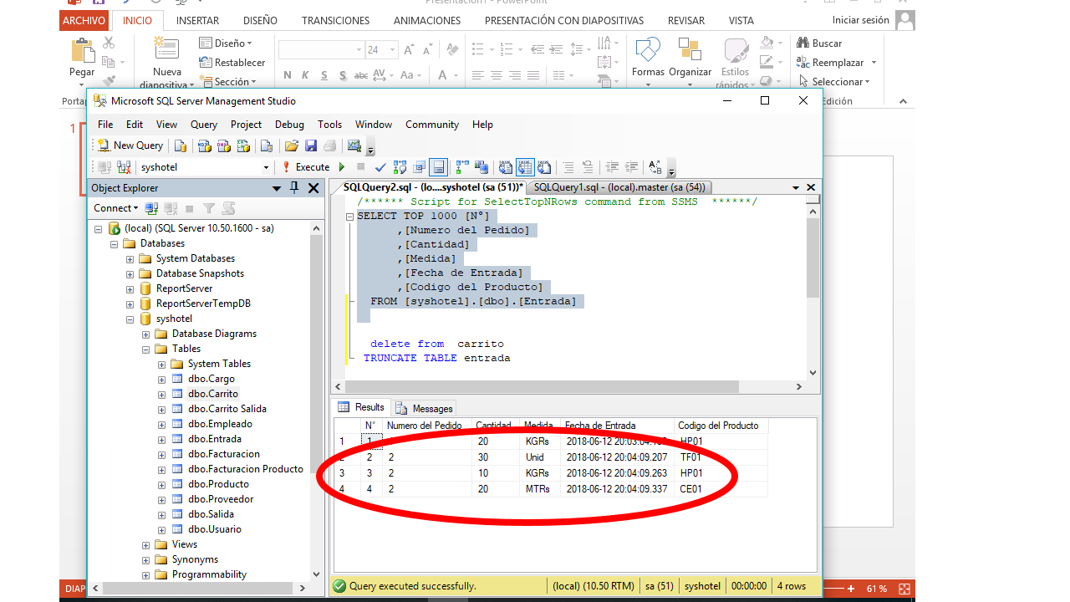Click the Change Connection icon with red X
This screenshot has height=602, width=1070.
(124, 167)
